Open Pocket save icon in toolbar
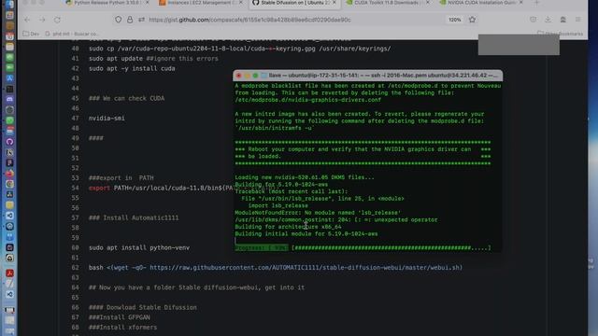The height and width of the screenshot is (336, 598). coord(533,20)
